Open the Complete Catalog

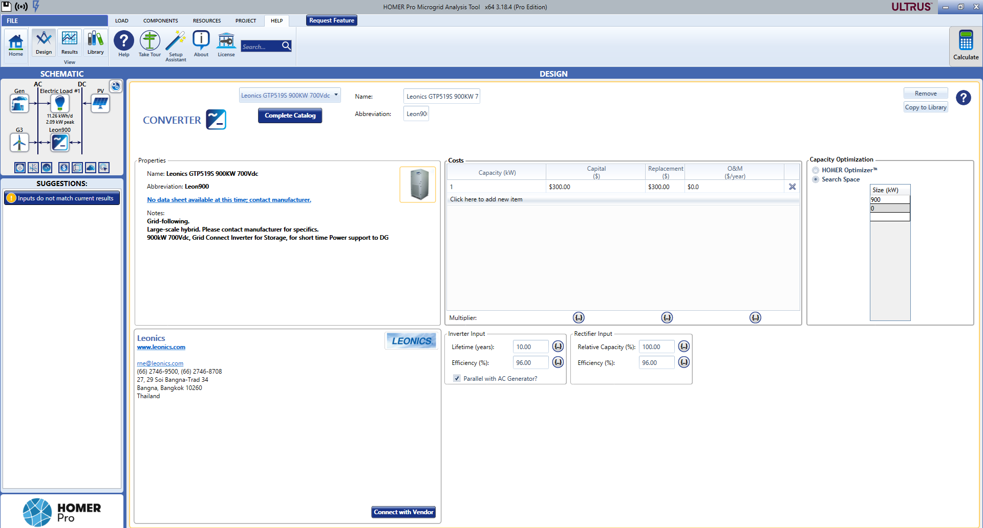click(x=290, y=116)
